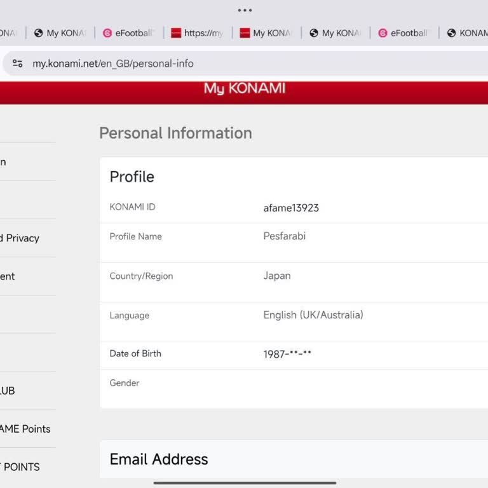Click the Gender row label

point(124,383)
